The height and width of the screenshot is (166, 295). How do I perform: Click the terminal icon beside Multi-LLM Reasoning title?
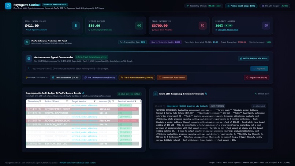pyautogui.click(x=156, y=94)
